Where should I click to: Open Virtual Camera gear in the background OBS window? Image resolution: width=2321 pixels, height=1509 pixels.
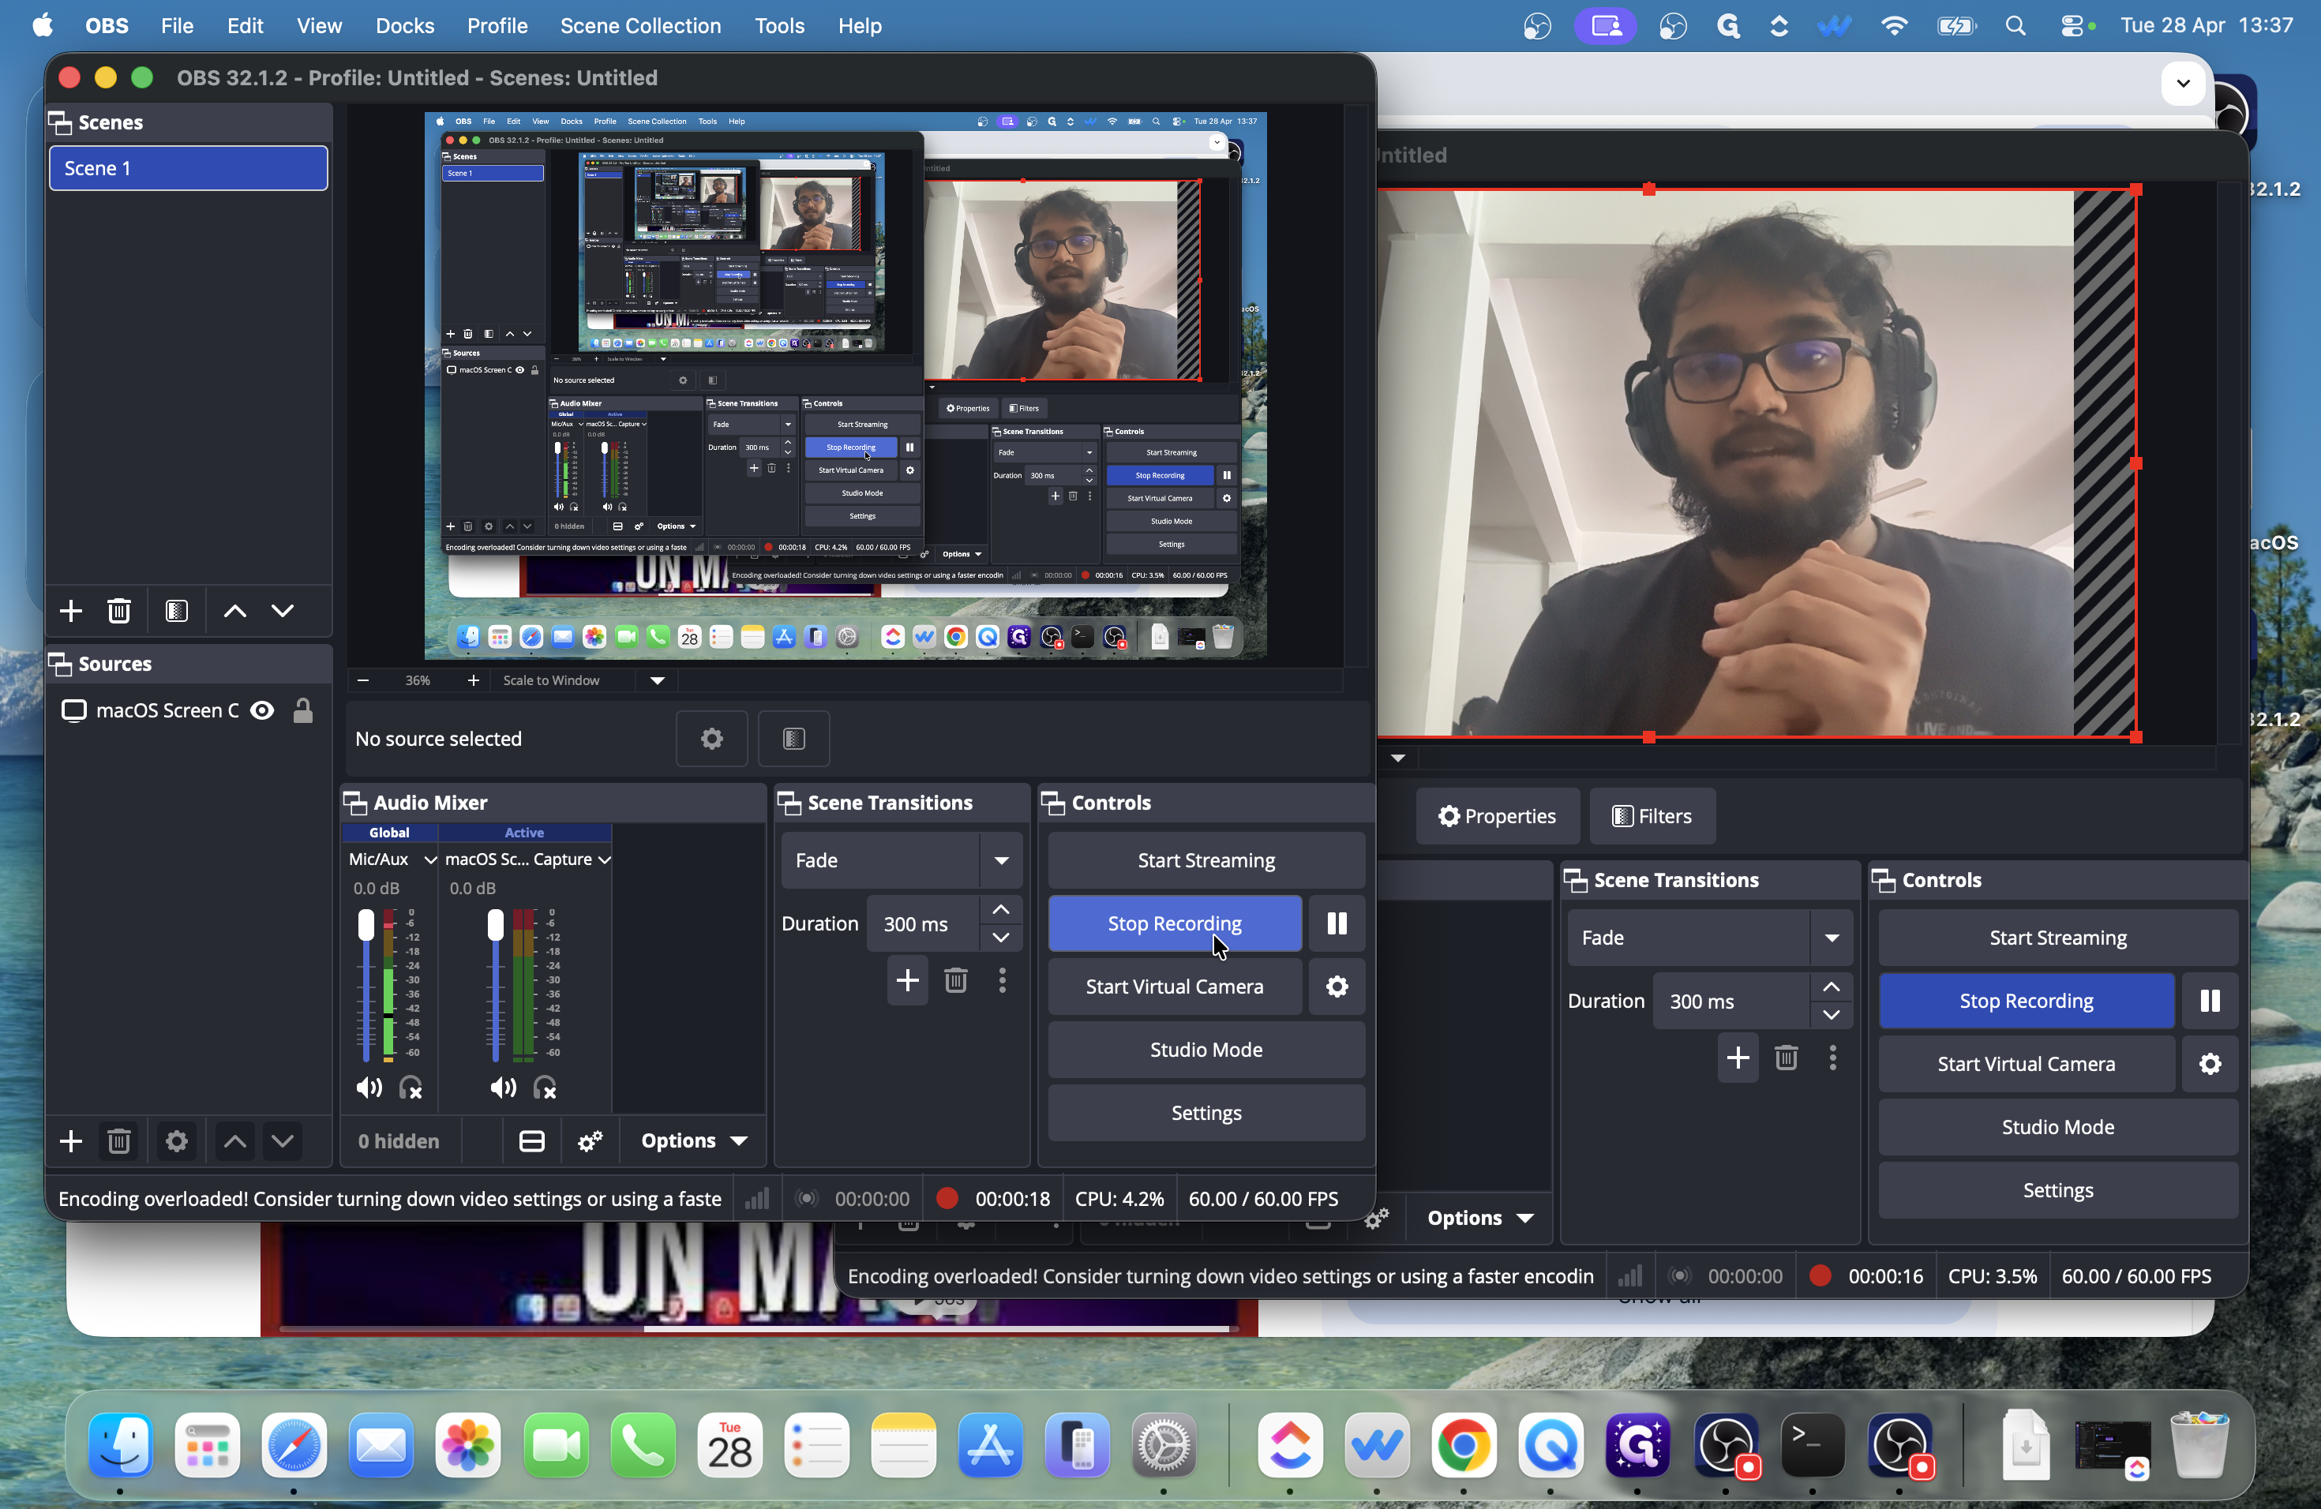tap(2210, 1065)
